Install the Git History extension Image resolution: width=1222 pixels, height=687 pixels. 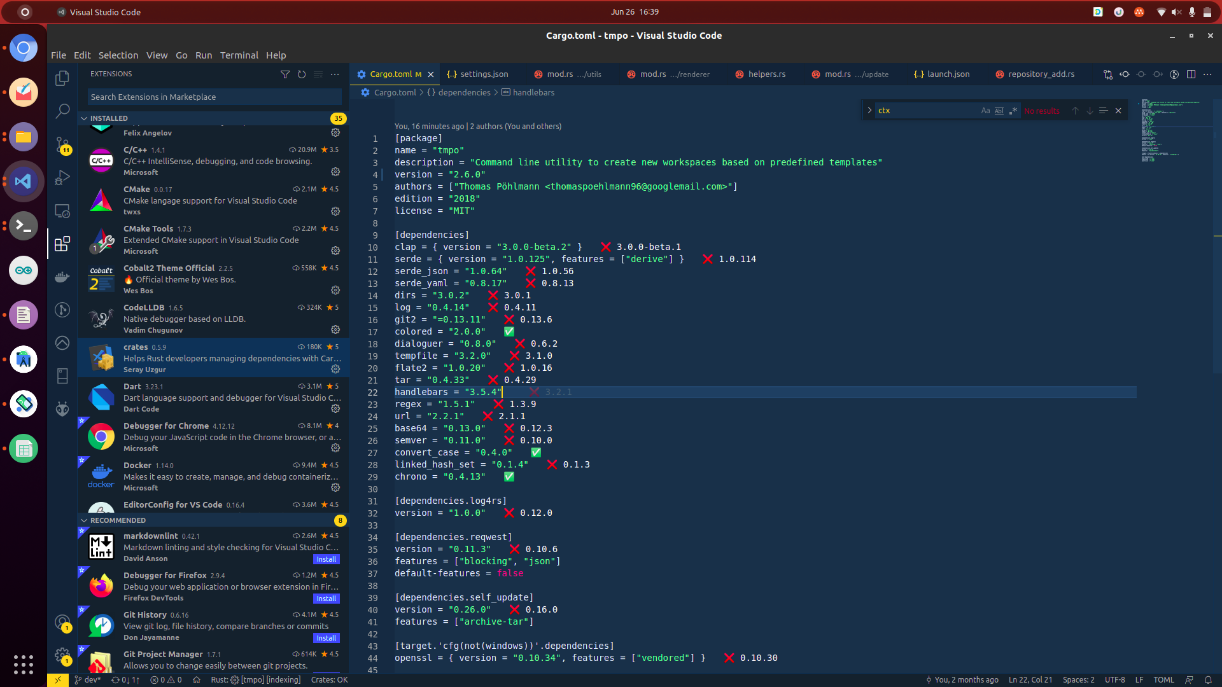pos(327,638)
